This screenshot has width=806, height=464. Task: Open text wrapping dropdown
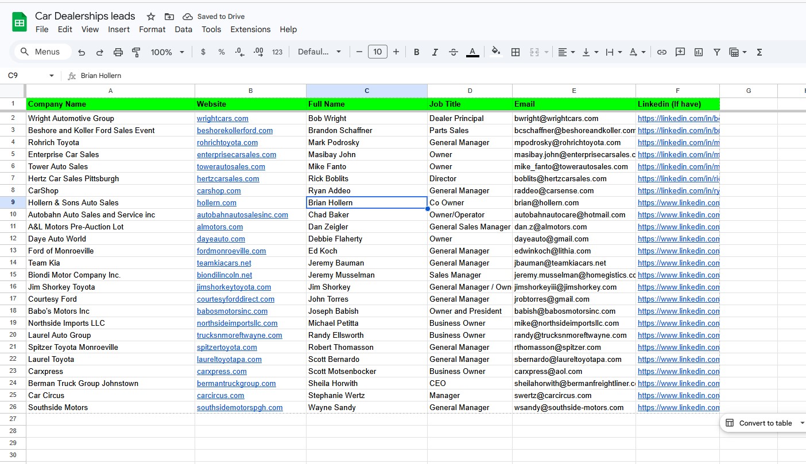point(614,52)
